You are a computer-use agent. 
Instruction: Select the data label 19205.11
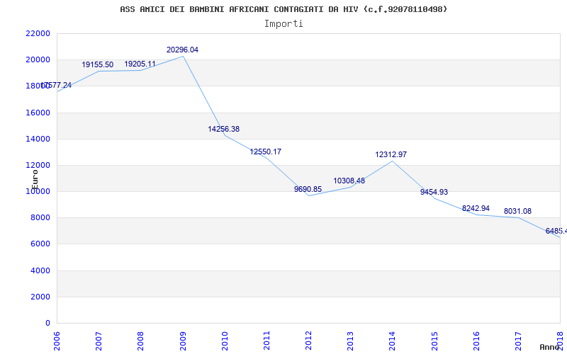point(140,64)
